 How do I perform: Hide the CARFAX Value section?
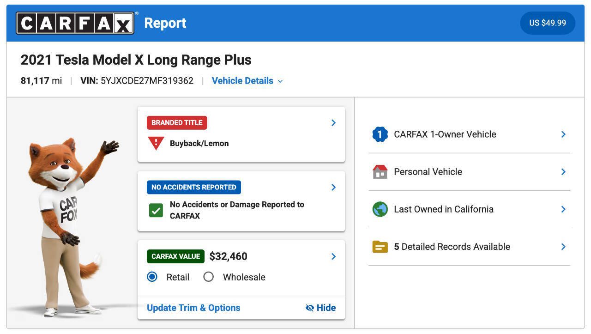(x=321, y=308)
